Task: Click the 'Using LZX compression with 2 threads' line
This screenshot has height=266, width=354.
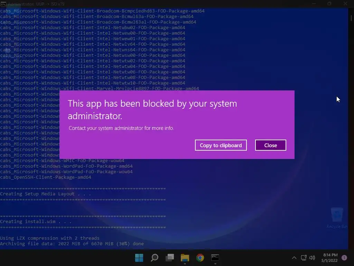Action: (x=50, y=238)
